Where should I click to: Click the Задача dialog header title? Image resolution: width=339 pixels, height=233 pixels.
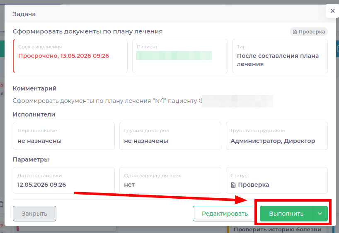coord(24,14)
